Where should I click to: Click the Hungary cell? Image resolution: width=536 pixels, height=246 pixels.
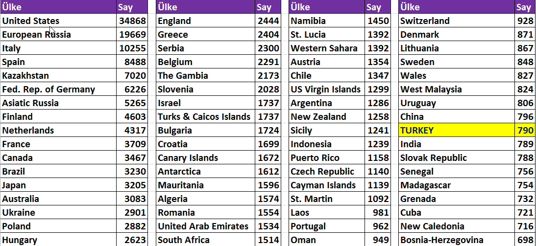(58, 240)
